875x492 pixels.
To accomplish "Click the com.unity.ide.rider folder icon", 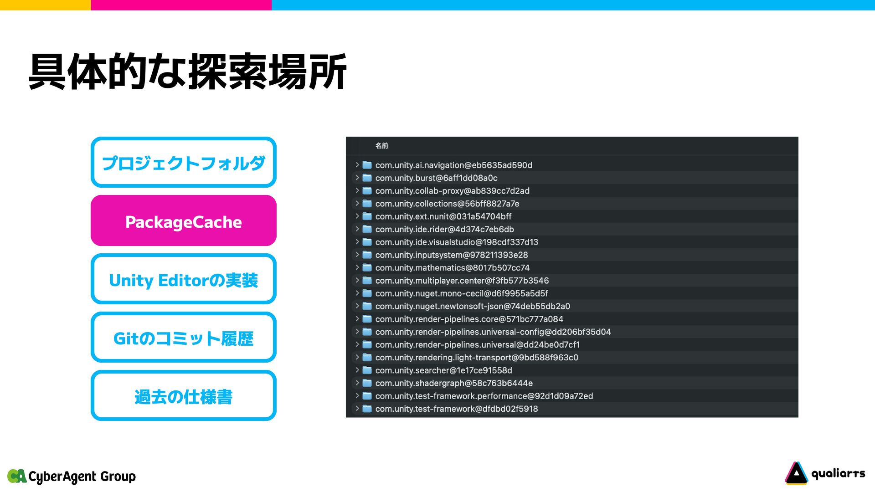I will 367,229.
